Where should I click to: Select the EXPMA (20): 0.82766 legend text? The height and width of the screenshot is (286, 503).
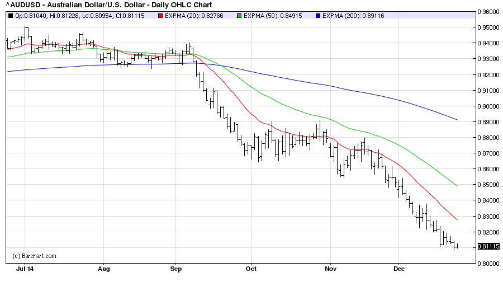pyautogui.click(x=193, y=15)
